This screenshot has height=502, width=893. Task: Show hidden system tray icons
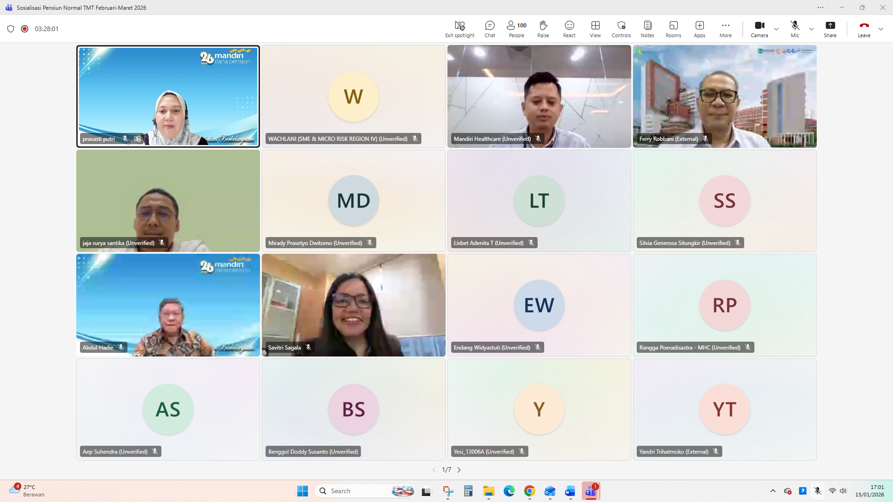(773, 491)
